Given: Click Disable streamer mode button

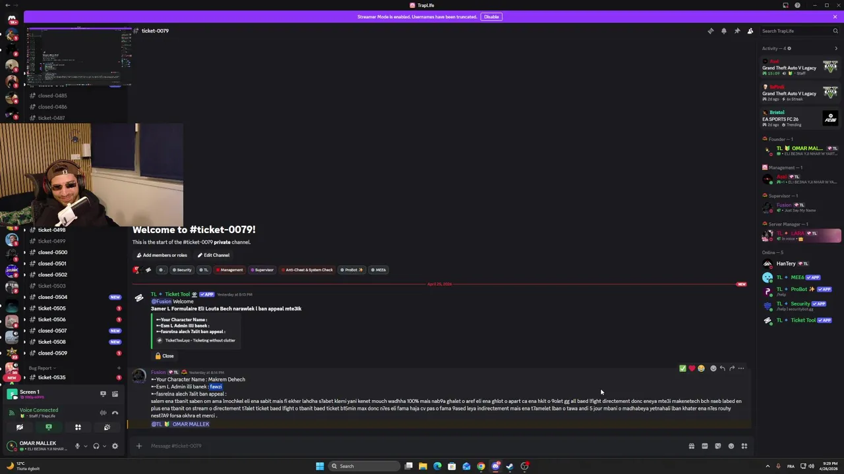Looking at the screenshot, I should 491,16.
